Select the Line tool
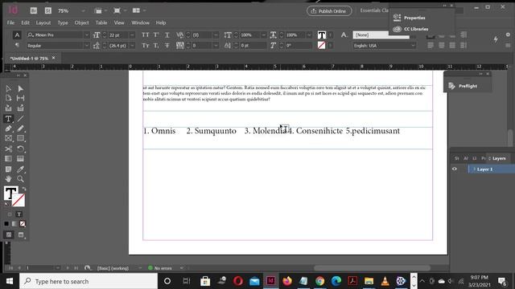Screen dimensions: 515x289 (x=20, y=119)
